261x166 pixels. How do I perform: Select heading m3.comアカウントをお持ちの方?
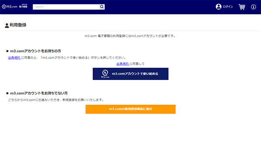[x=36, y=51]
